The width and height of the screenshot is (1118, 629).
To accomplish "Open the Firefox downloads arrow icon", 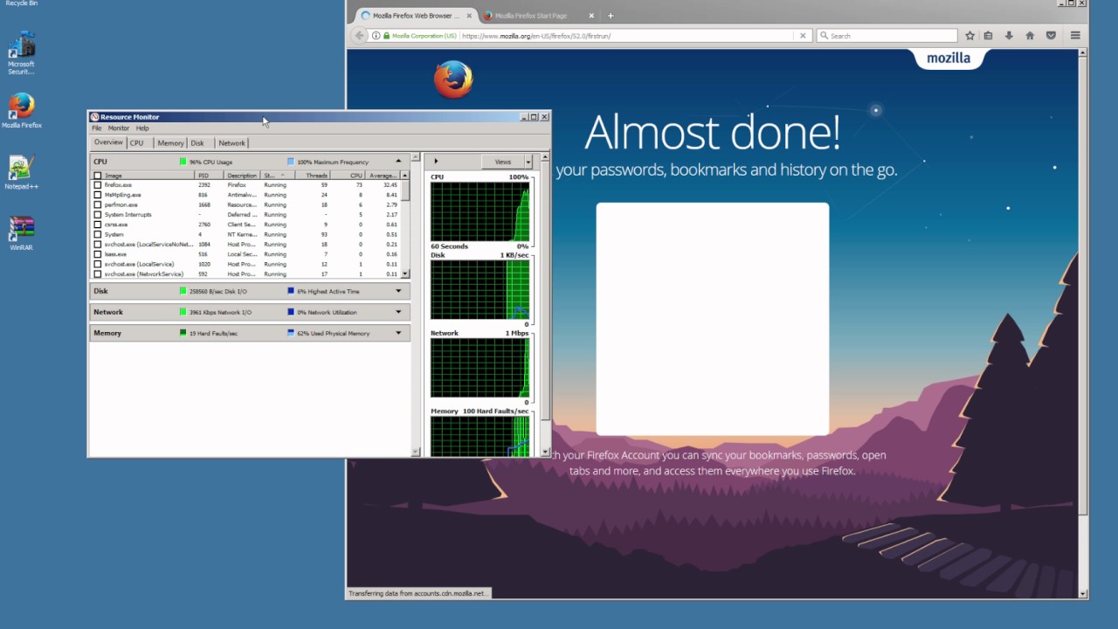I will click(x=1009, y=36).
